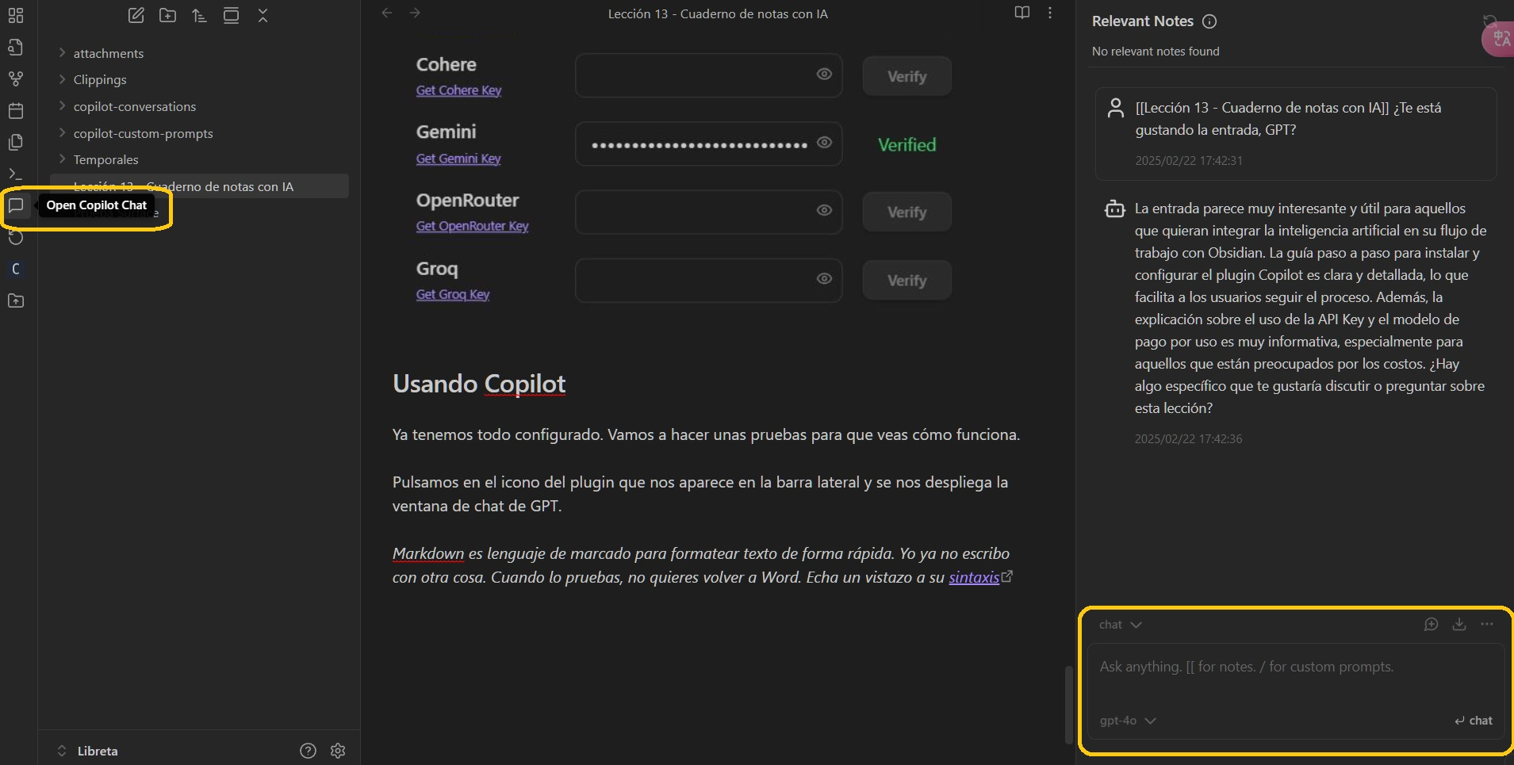Focus the Cohere API key field

point(708,75)
